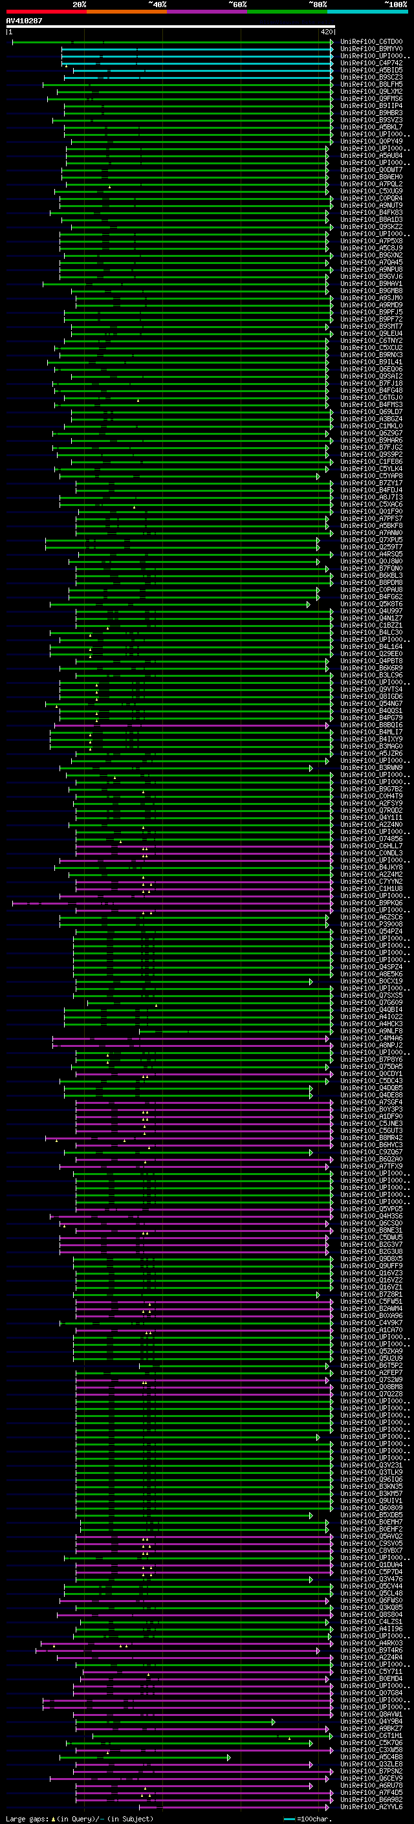Select the UniRef100_Q01F90 label
This screenshot has width=414, height=1824.
(371, 511)
